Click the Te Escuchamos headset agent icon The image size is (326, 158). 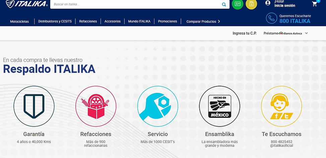pos(281,106)
